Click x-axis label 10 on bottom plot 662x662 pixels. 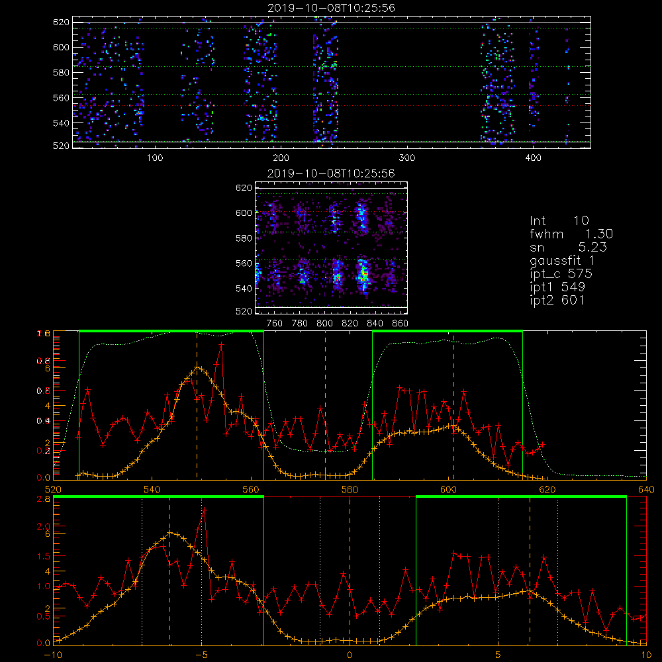(x=646, y=655)
